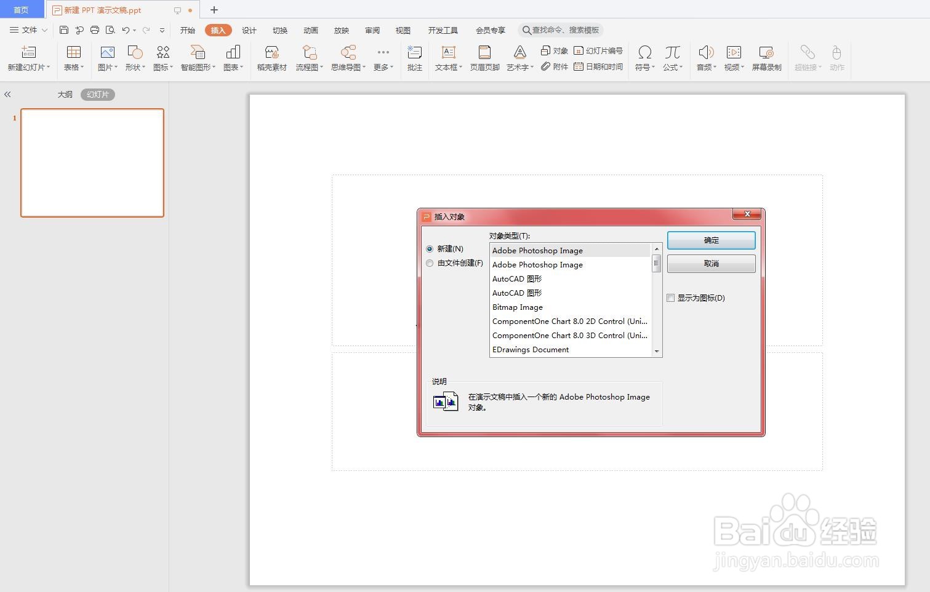Click the 取消 (Cancel) button
This screenshot has height=592, width=930.
(x=712, y=264)
